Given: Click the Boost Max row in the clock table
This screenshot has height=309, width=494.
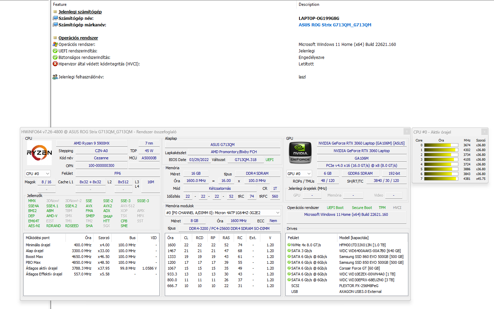Looking at the screenshot, I should [x=91, y=257].
